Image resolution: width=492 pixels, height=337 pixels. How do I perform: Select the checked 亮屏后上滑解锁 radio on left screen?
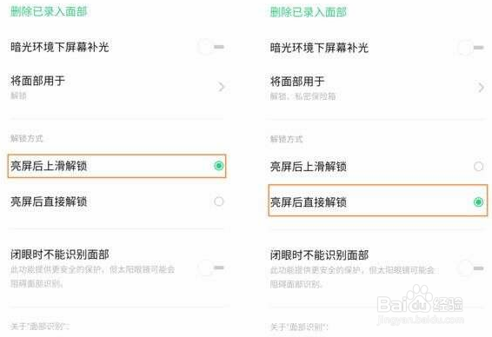coord(219,166)
